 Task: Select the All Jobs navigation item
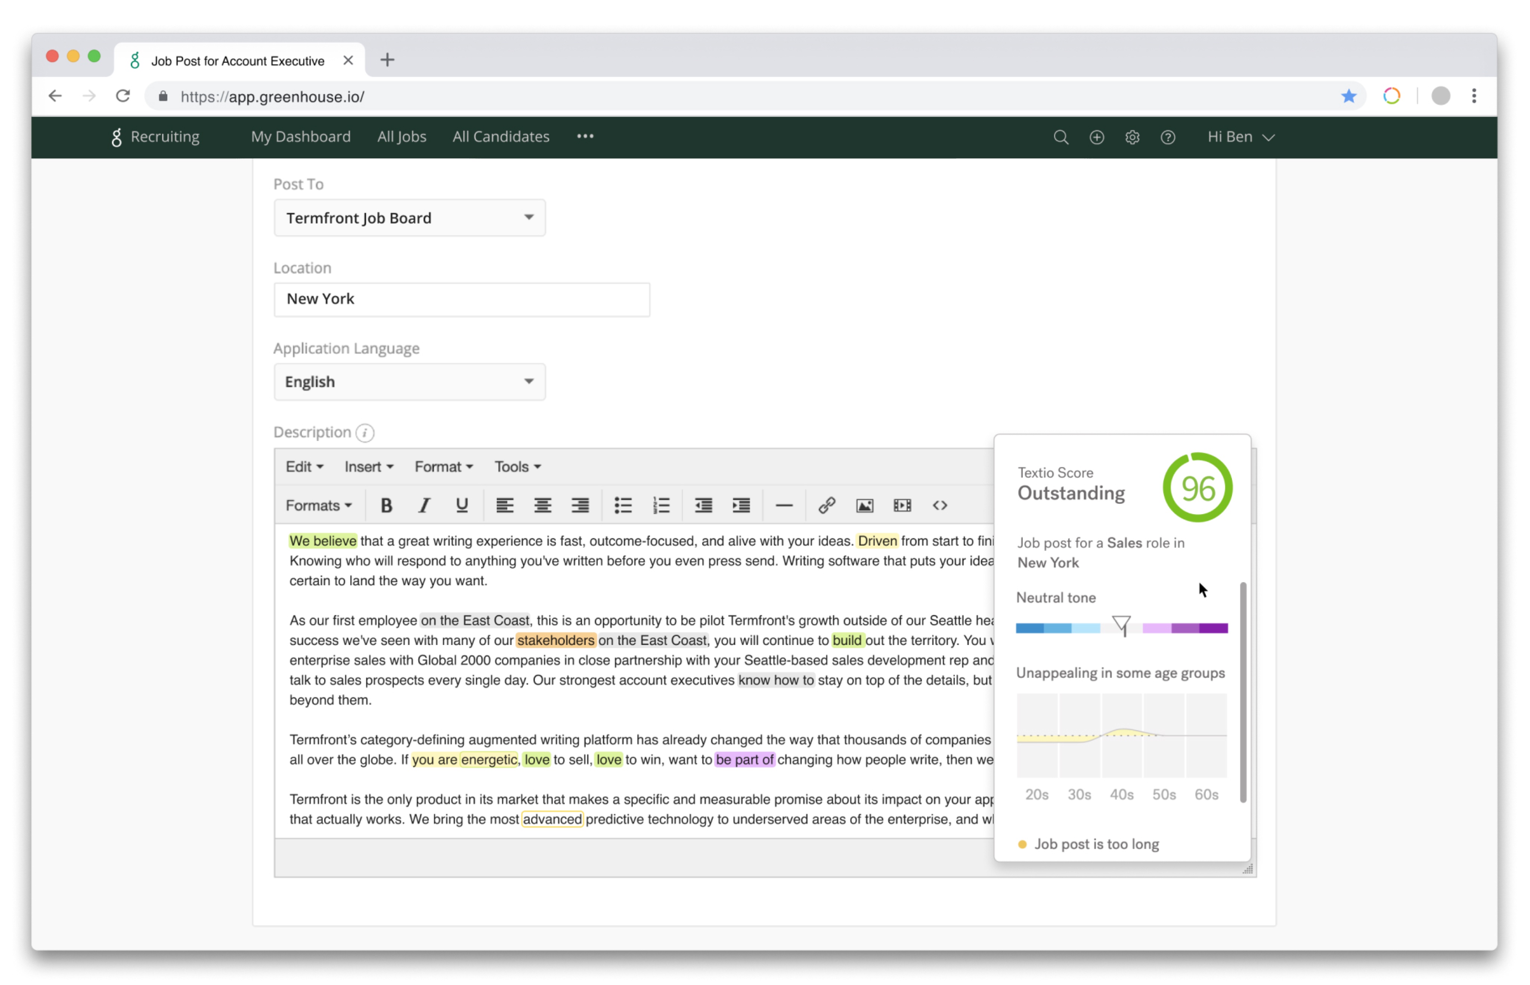tap(402, 136)
